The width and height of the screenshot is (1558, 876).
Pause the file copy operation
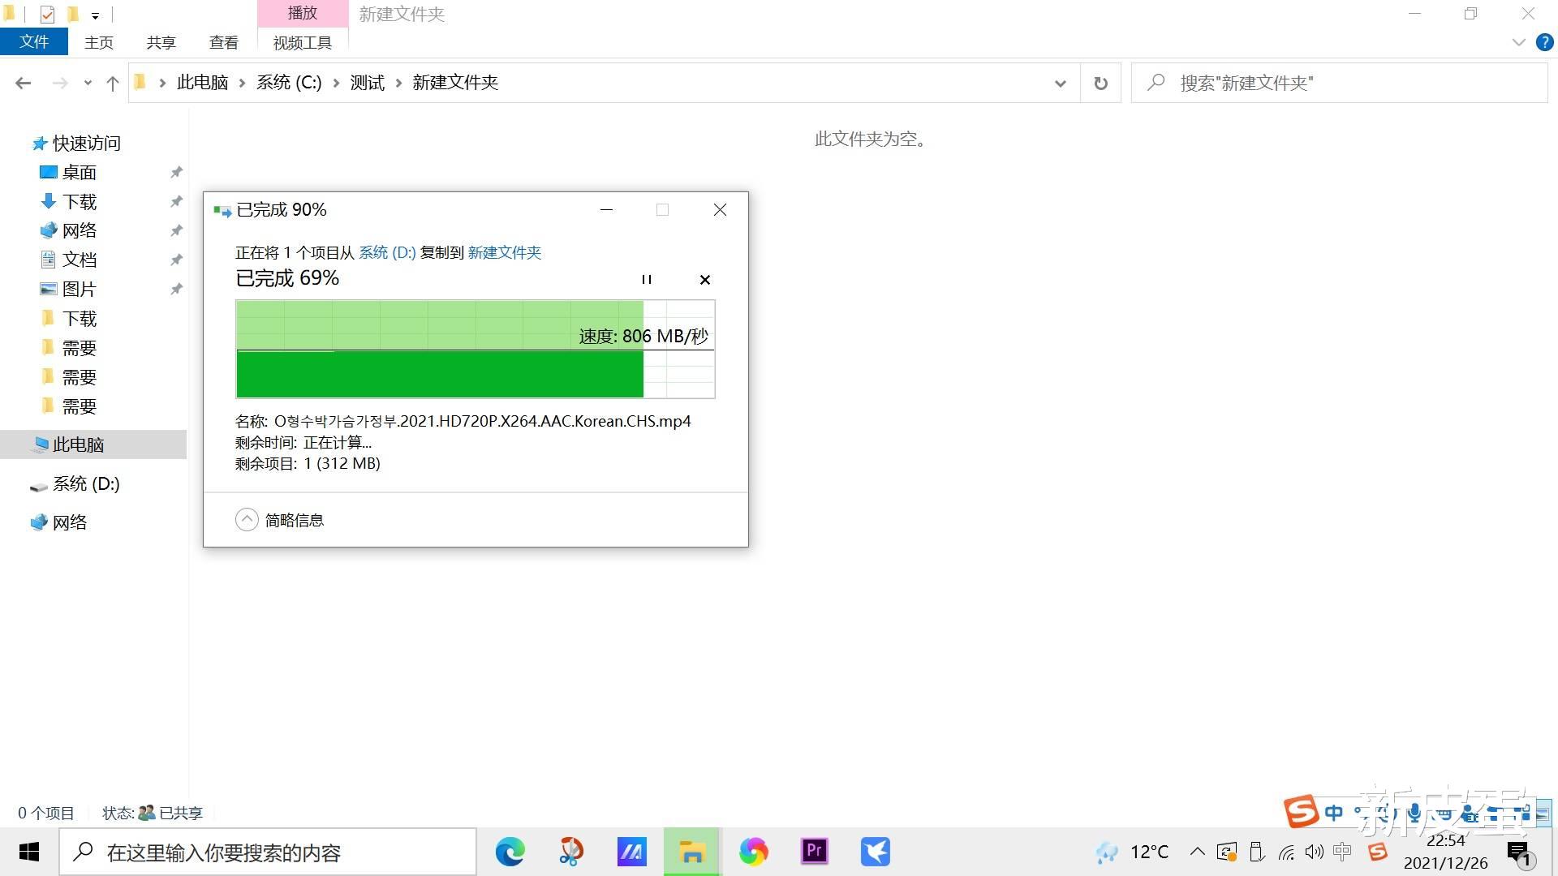tap(647, 280)
